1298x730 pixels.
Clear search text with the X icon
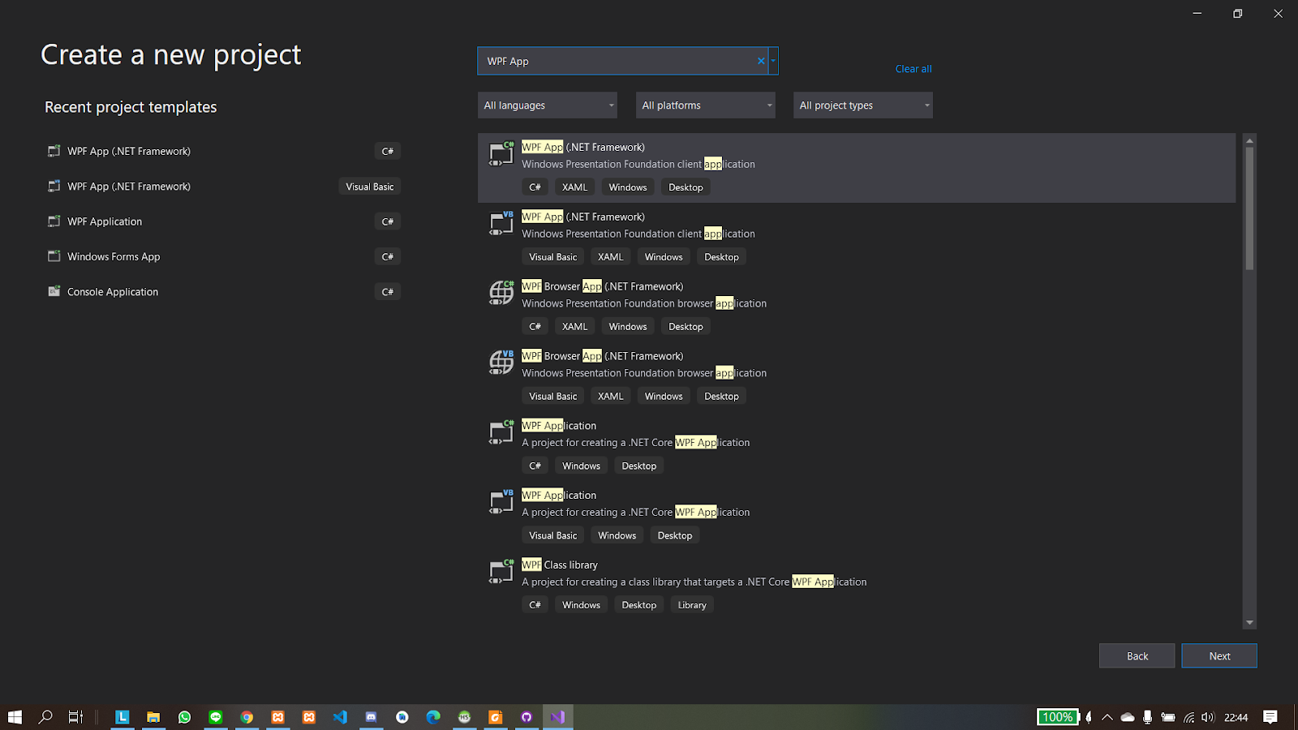coord(761,61)
